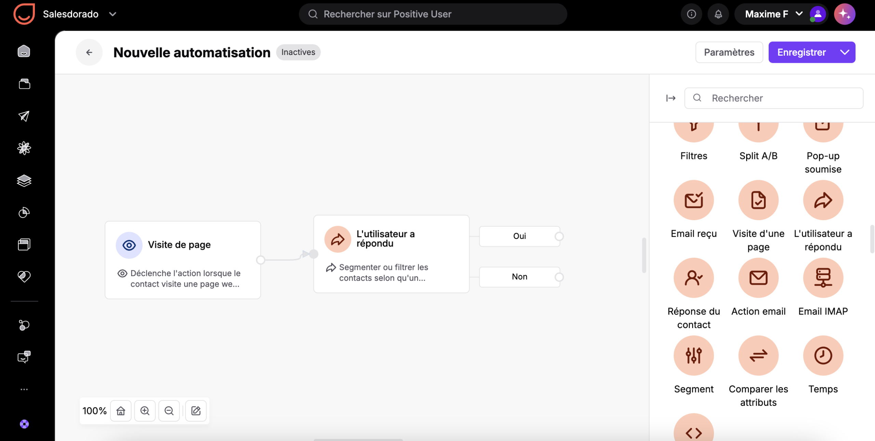This screenshot has height=441, width=875.
Task: Click the canvas vertical scrollbar
Action: pyautogui.click(x=644, y=255)
